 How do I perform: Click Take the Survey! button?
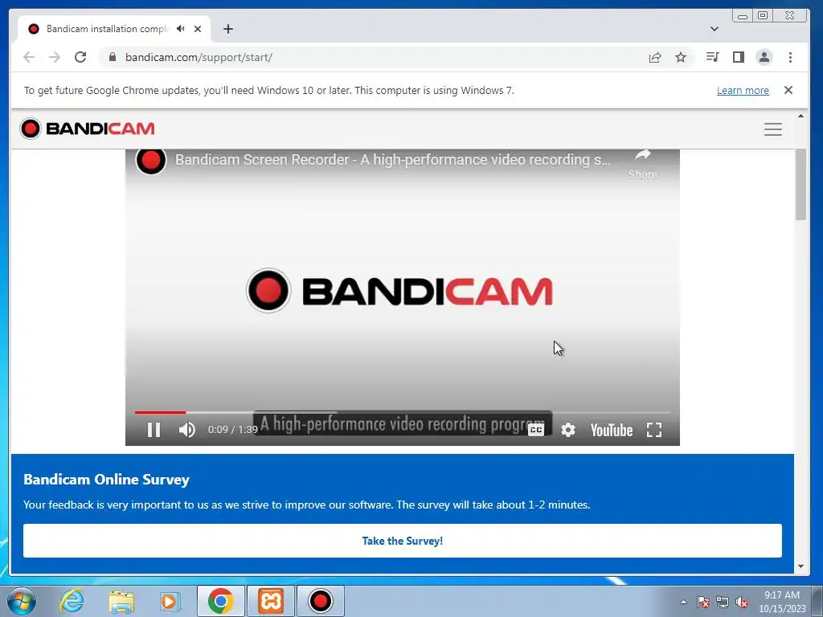[403, 541]
